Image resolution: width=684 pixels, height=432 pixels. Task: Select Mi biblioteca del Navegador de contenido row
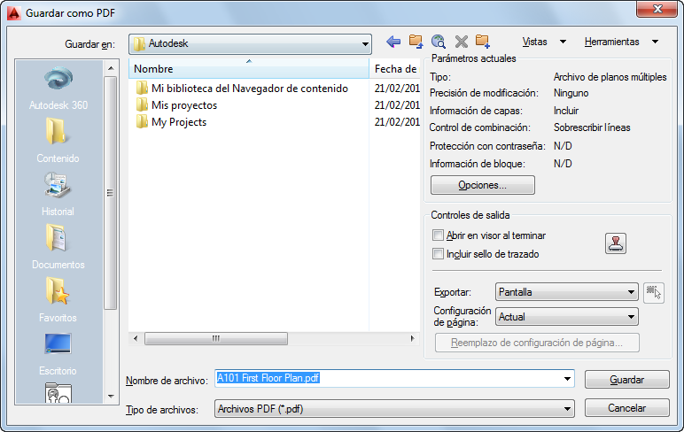tap(250, 89)
